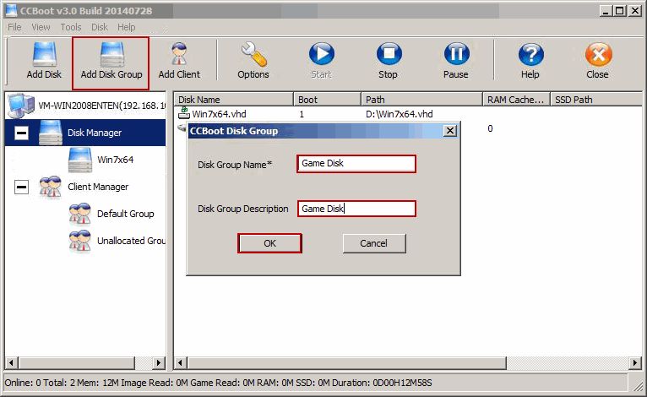The width and height of the screenshot is (647, 397).
Task: Minimize the CCBoot main window
Action: pyautogui.click(x=606, y=11)
